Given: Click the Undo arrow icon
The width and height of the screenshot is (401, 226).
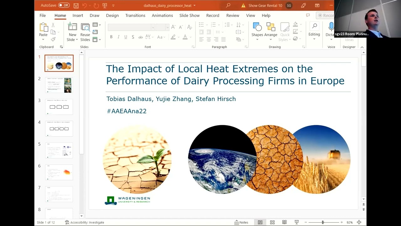Looking at the screenshot, I should [85, 5].
